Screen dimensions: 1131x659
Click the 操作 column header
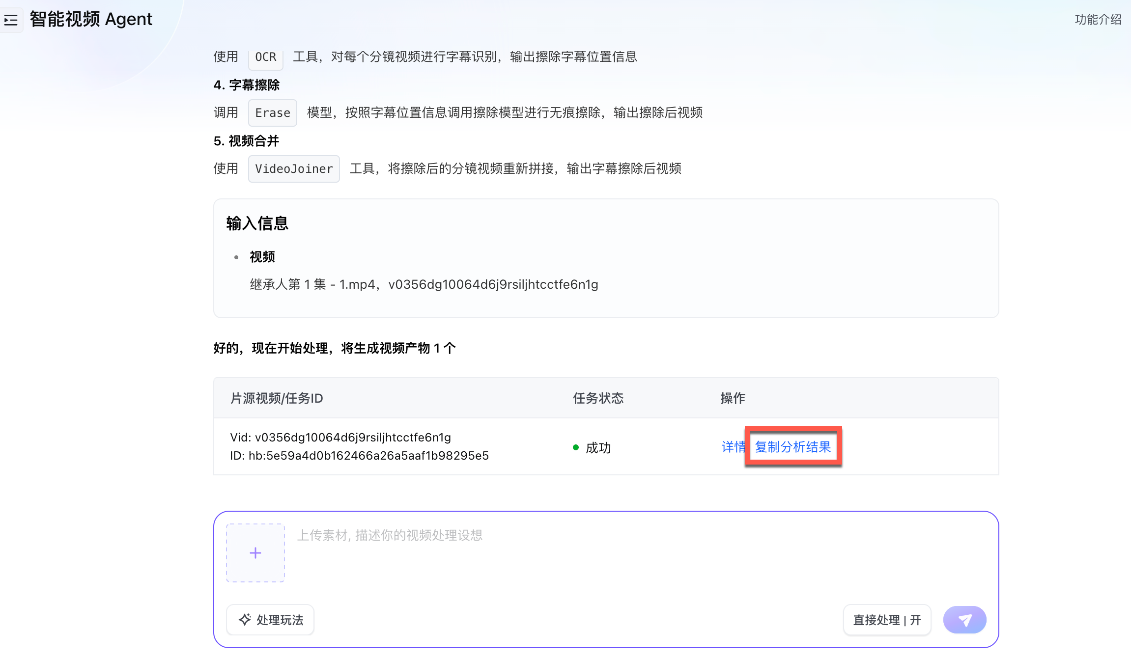tap(733, 398)
